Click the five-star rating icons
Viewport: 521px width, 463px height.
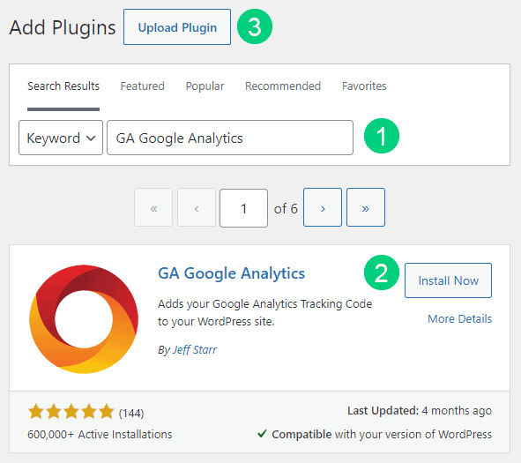pos(71,412)
